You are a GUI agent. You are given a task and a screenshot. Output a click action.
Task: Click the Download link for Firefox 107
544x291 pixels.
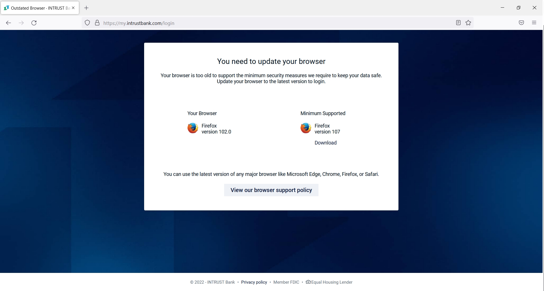point(325,143)
